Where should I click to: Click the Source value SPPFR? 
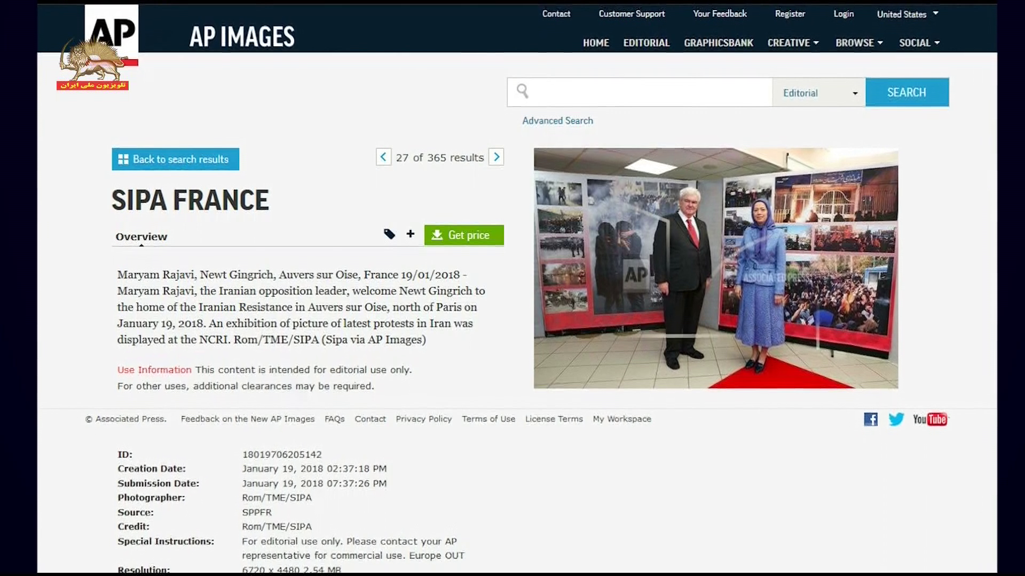coord(257,512)
